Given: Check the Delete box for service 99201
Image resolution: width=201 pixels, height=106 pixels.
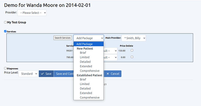Looking at the screenshot, I should coord(132,51).
